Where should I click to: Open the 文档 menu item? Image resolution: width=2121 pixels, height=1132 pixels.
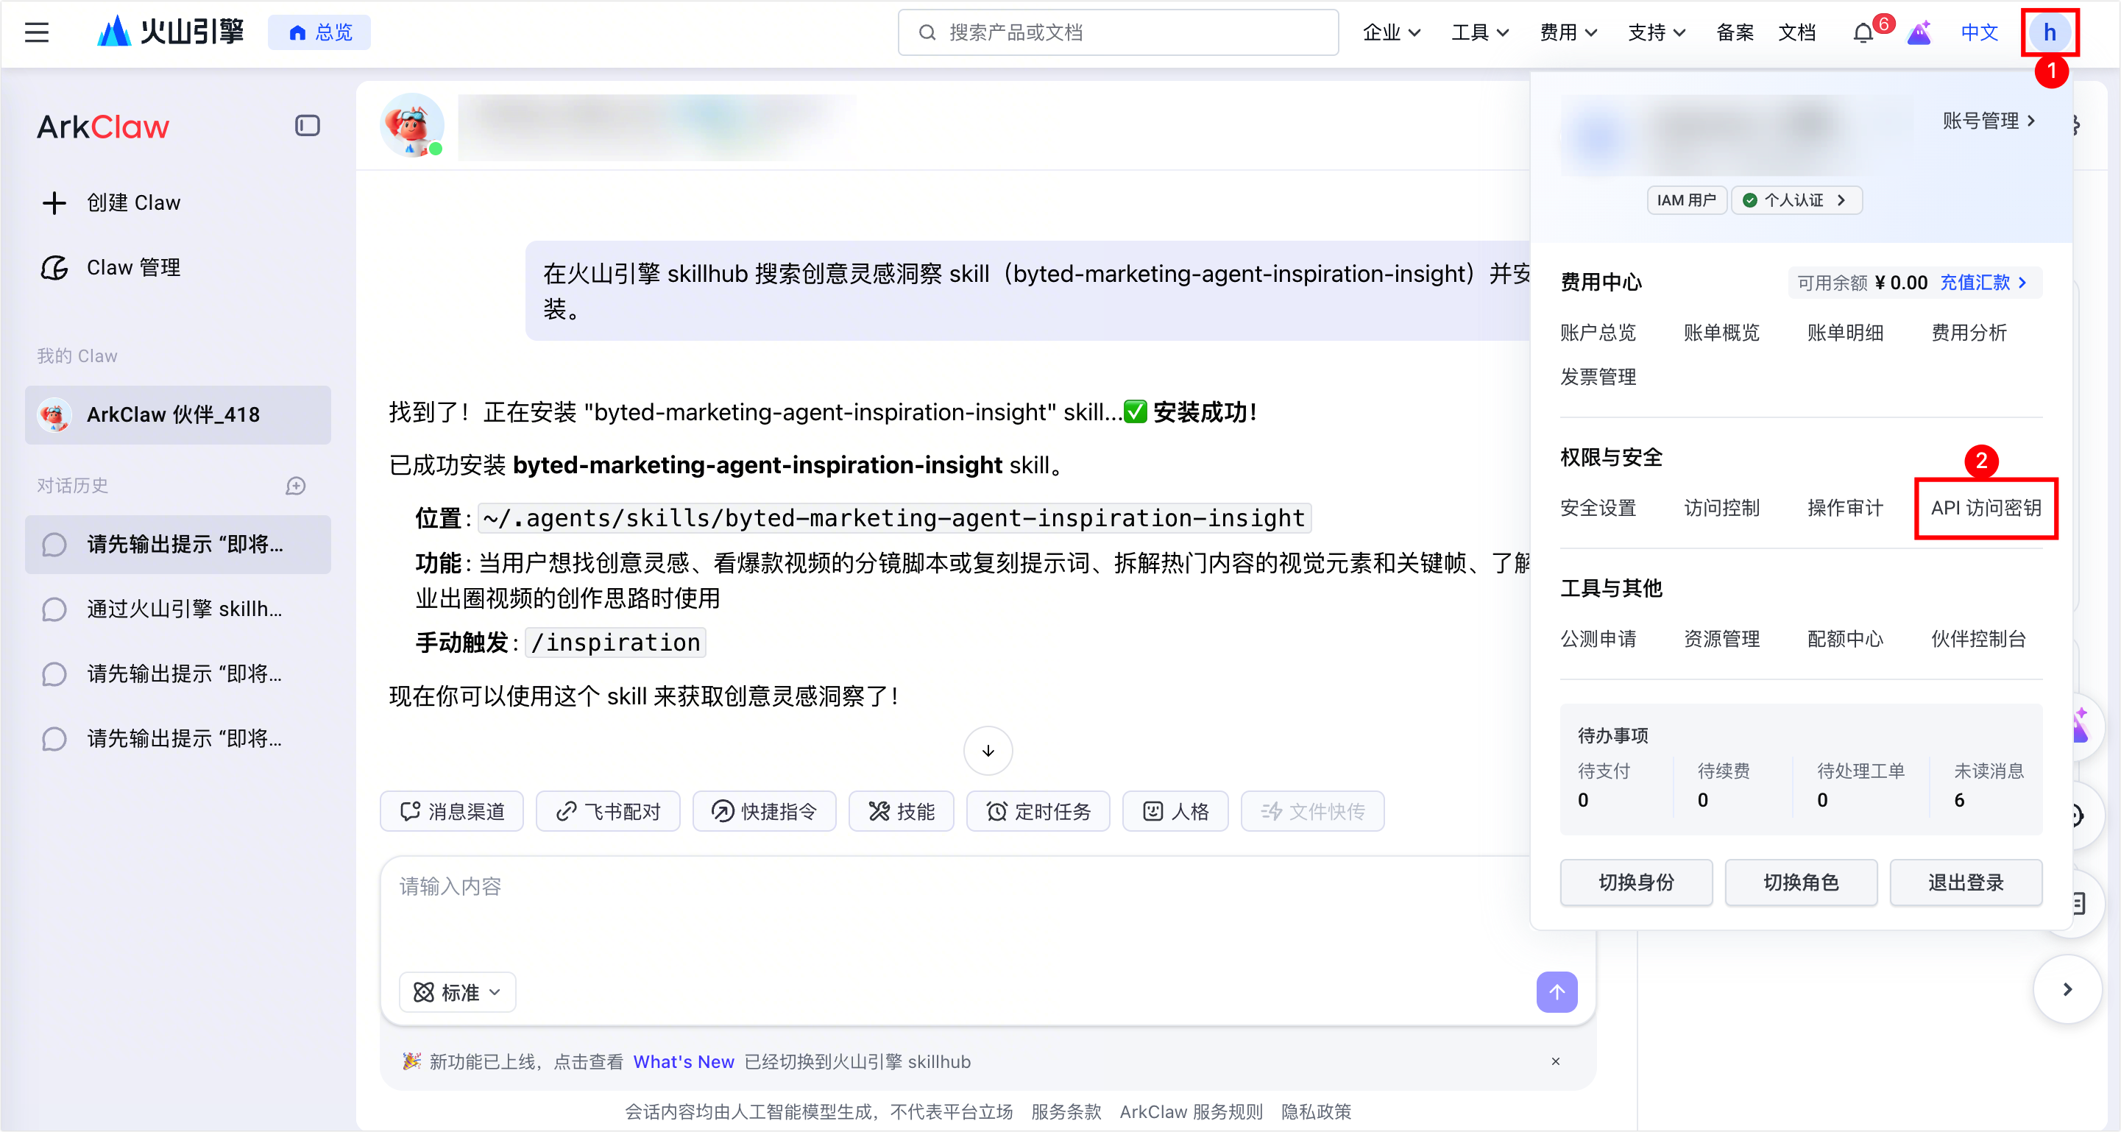[x=1796, y=33]
